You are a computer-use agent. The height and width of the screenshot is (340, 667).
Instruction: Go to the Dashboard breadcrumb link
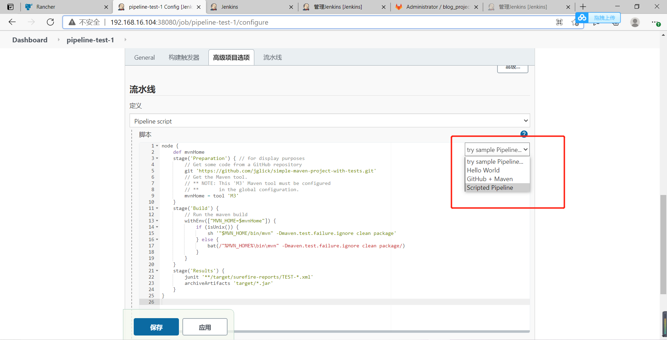30,40
